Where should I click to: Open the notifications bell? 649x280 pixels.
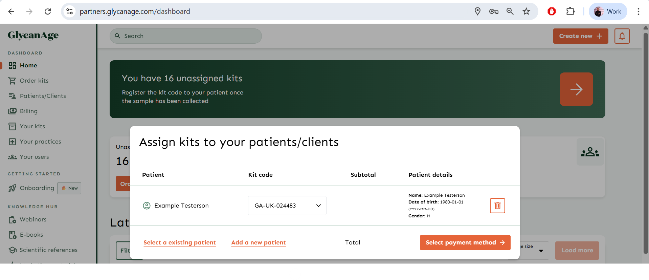[x=622, y=36]
